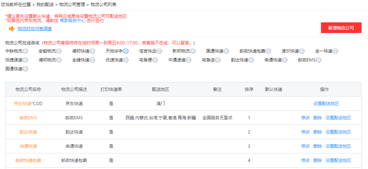Click 修改 in the 韵达快递 row
This screenshot has height=169, width=368.
[x=306, y=132]
